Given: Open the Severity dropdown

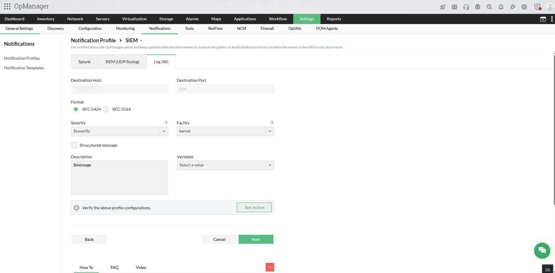Looking at the screenshot, I should tap(120, 131).
